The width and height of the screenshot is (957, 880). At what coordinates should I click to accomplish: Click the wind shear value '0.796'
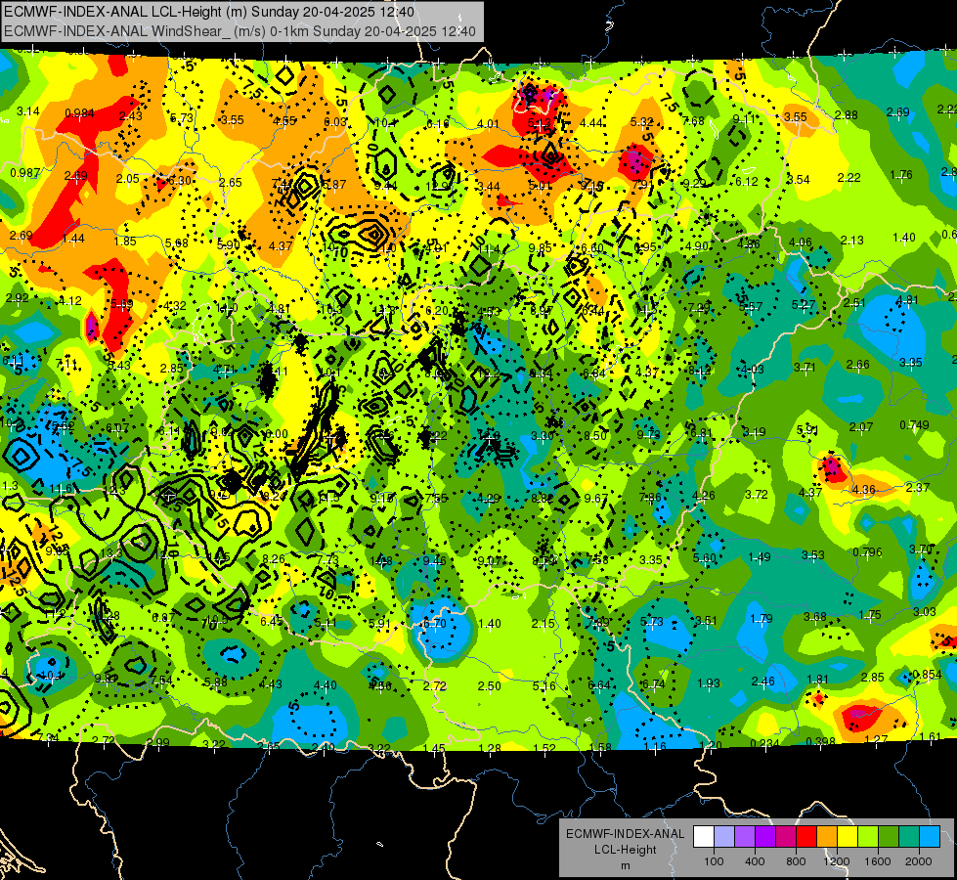[867, 552]
